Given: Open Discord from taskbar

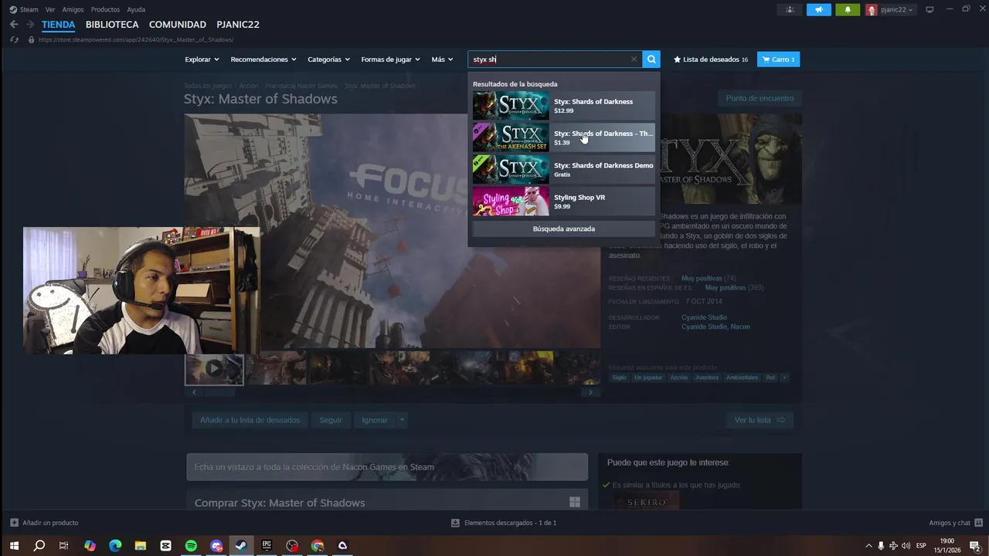Looking at the screenshot, I should 216,546.
